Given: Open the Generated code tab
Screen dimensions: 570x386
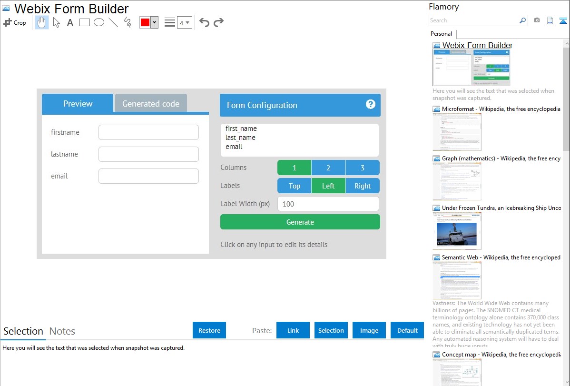Looking at the screenshot, I should pos(151,104).
